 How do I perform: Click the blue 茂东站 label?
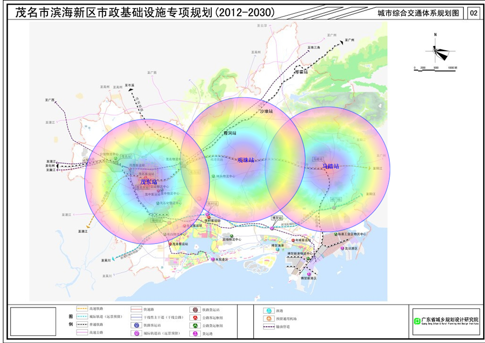pyautogui.click(x=148, y=182)
